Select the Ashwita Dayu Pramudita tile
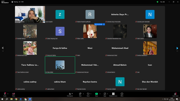This screenshot has width=180, height=101. tap(120, 14)
